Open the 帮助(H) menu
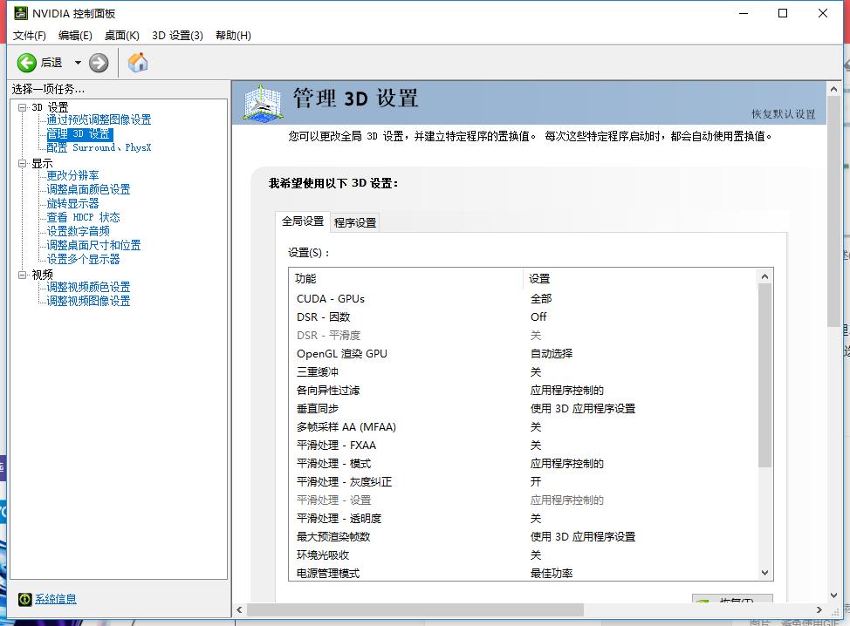This screenshot has width=850, height=626. click(233, 35)
